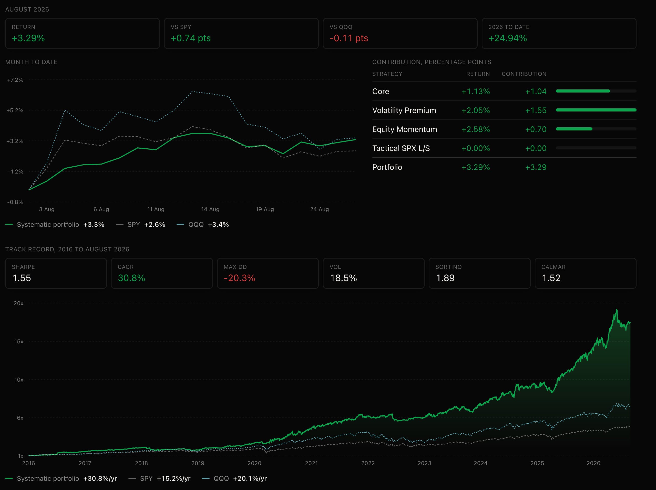Click the +5.2% axis label

[15, 110]
